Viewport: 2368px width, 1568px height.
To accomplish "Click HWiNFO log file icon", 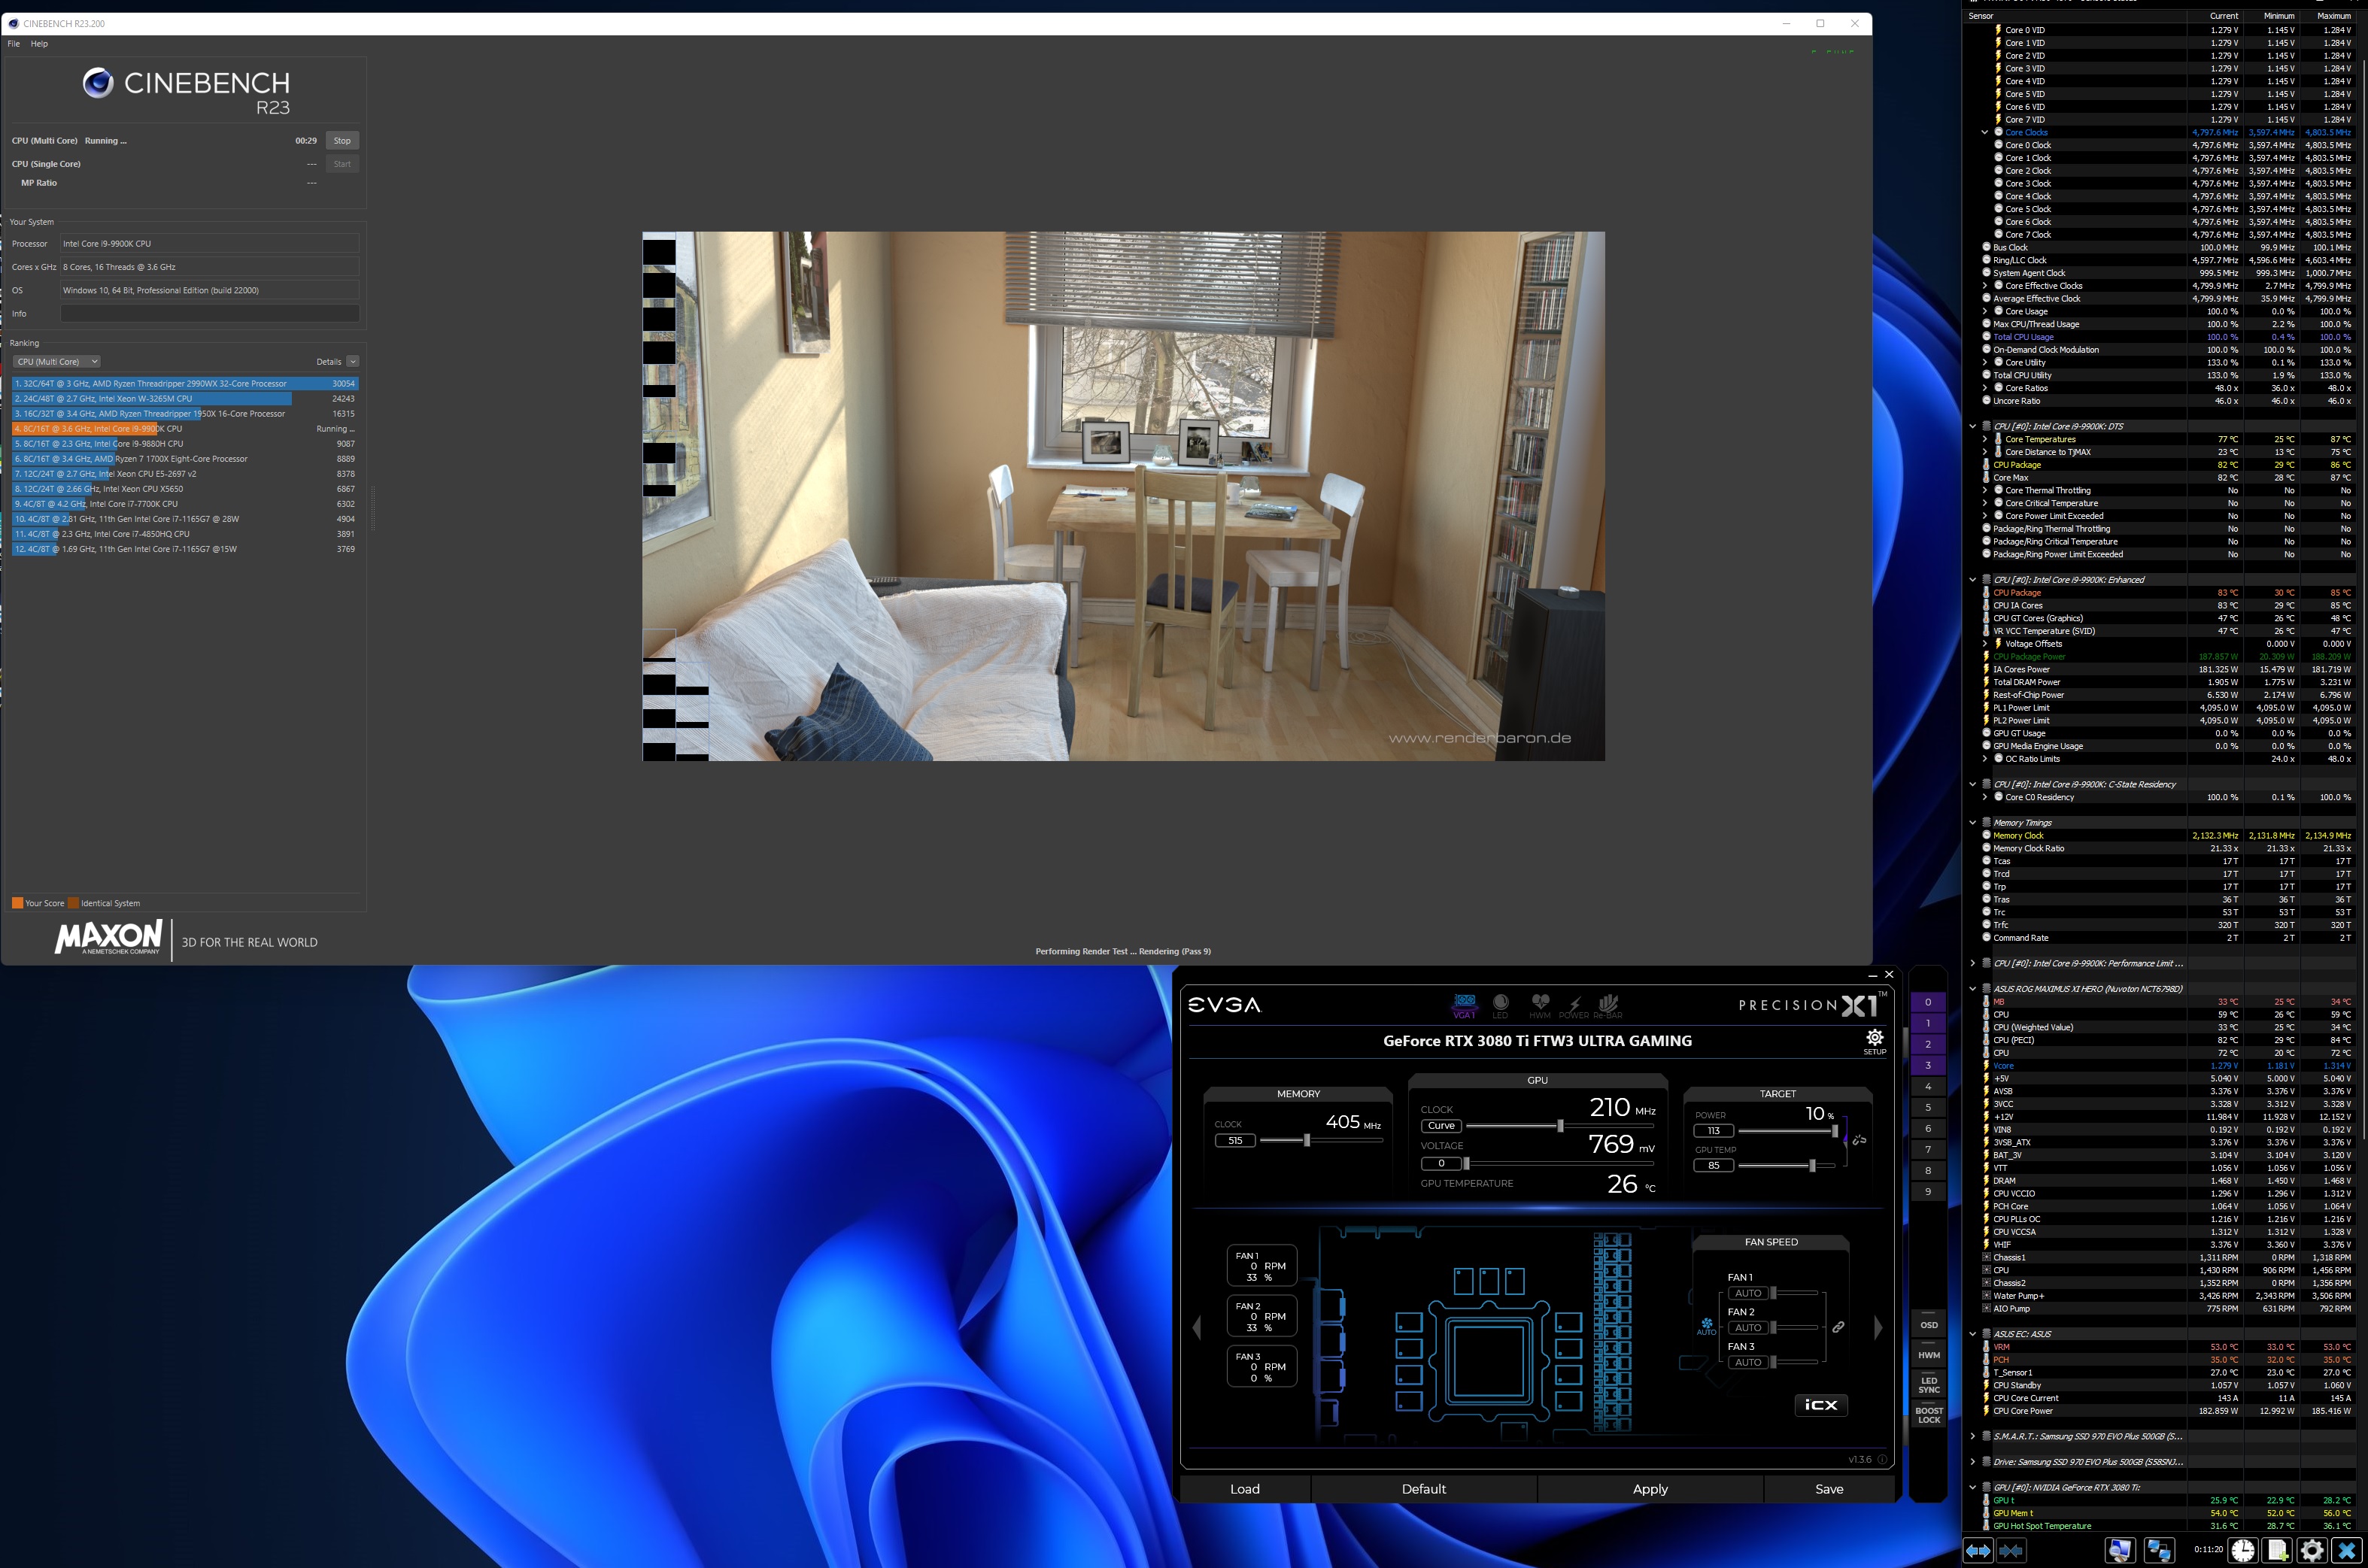I will (2277, 1550).
